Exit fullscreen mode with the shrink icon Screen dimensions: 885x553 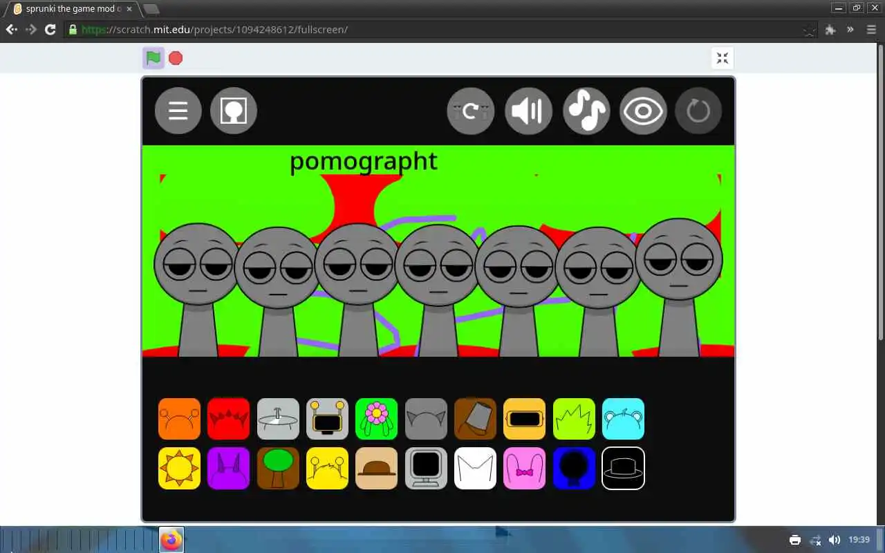click(723, 58)
